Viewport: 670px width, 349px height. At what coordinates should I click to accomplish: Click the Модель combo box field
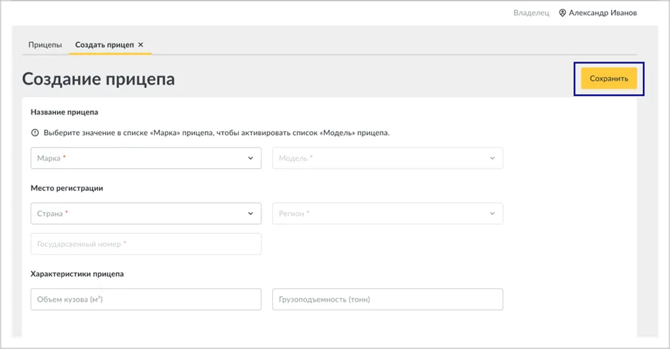tap(388, 158)
